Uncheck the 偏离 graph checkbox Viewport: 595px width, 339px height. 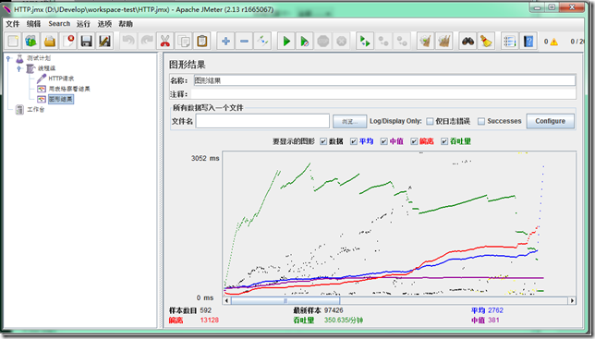414,141
